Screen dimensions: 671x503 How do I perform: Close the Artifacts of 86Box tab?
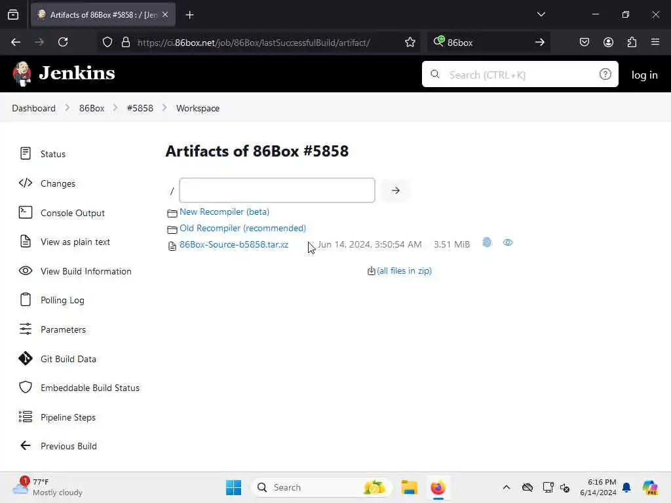165,14
